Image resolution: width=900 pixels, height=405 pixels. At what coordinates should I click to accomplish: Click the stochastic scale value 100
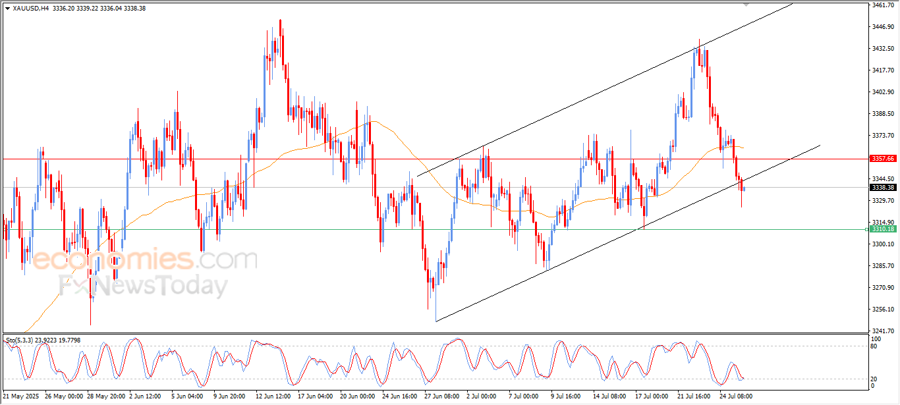(x=876, y=339)
